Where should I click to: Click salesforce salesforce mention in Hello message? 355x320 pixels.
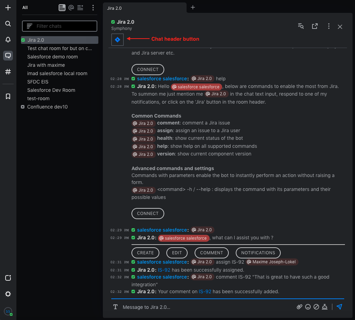point(196,87)
